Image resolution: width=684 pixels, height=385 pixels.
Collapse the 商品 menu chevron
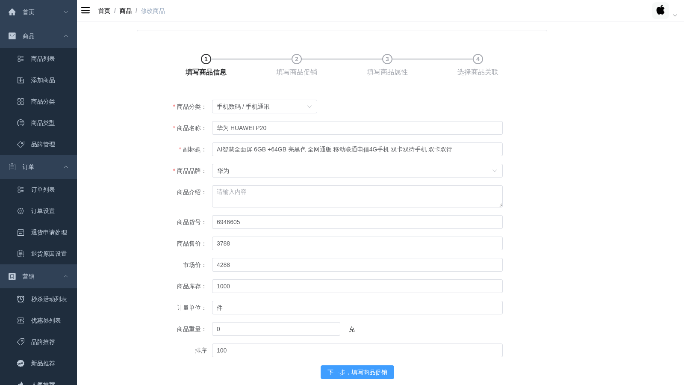66,36
